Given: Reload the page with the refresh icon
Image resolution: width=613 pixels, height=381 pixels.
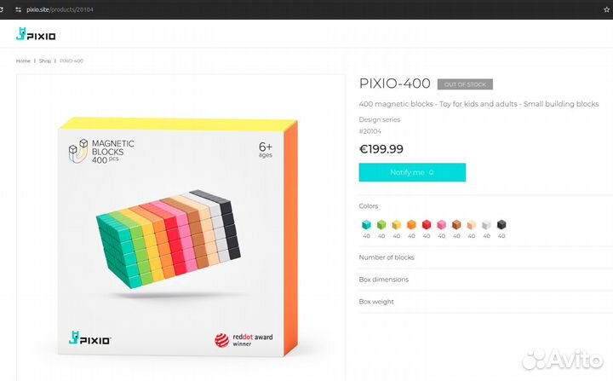Looking at the screenshot, I should coord(2,9).
